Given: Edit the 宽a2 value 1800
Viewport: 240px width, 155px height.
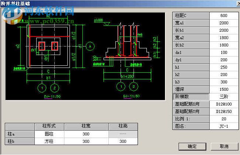Looking at the screenshot, I should point(224,38).
